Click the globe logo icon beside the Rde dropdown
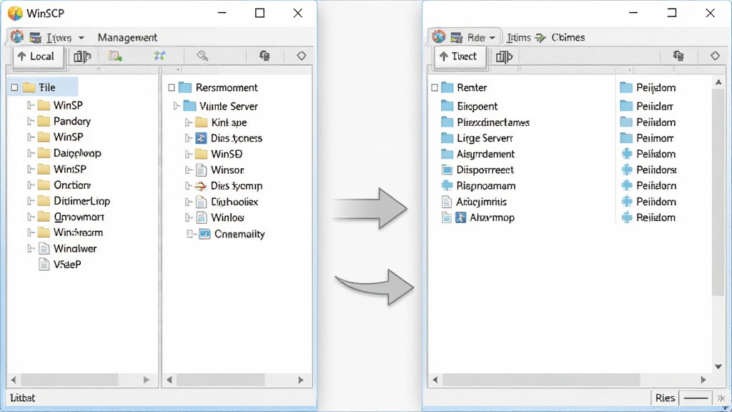 (x=438, y=36)
